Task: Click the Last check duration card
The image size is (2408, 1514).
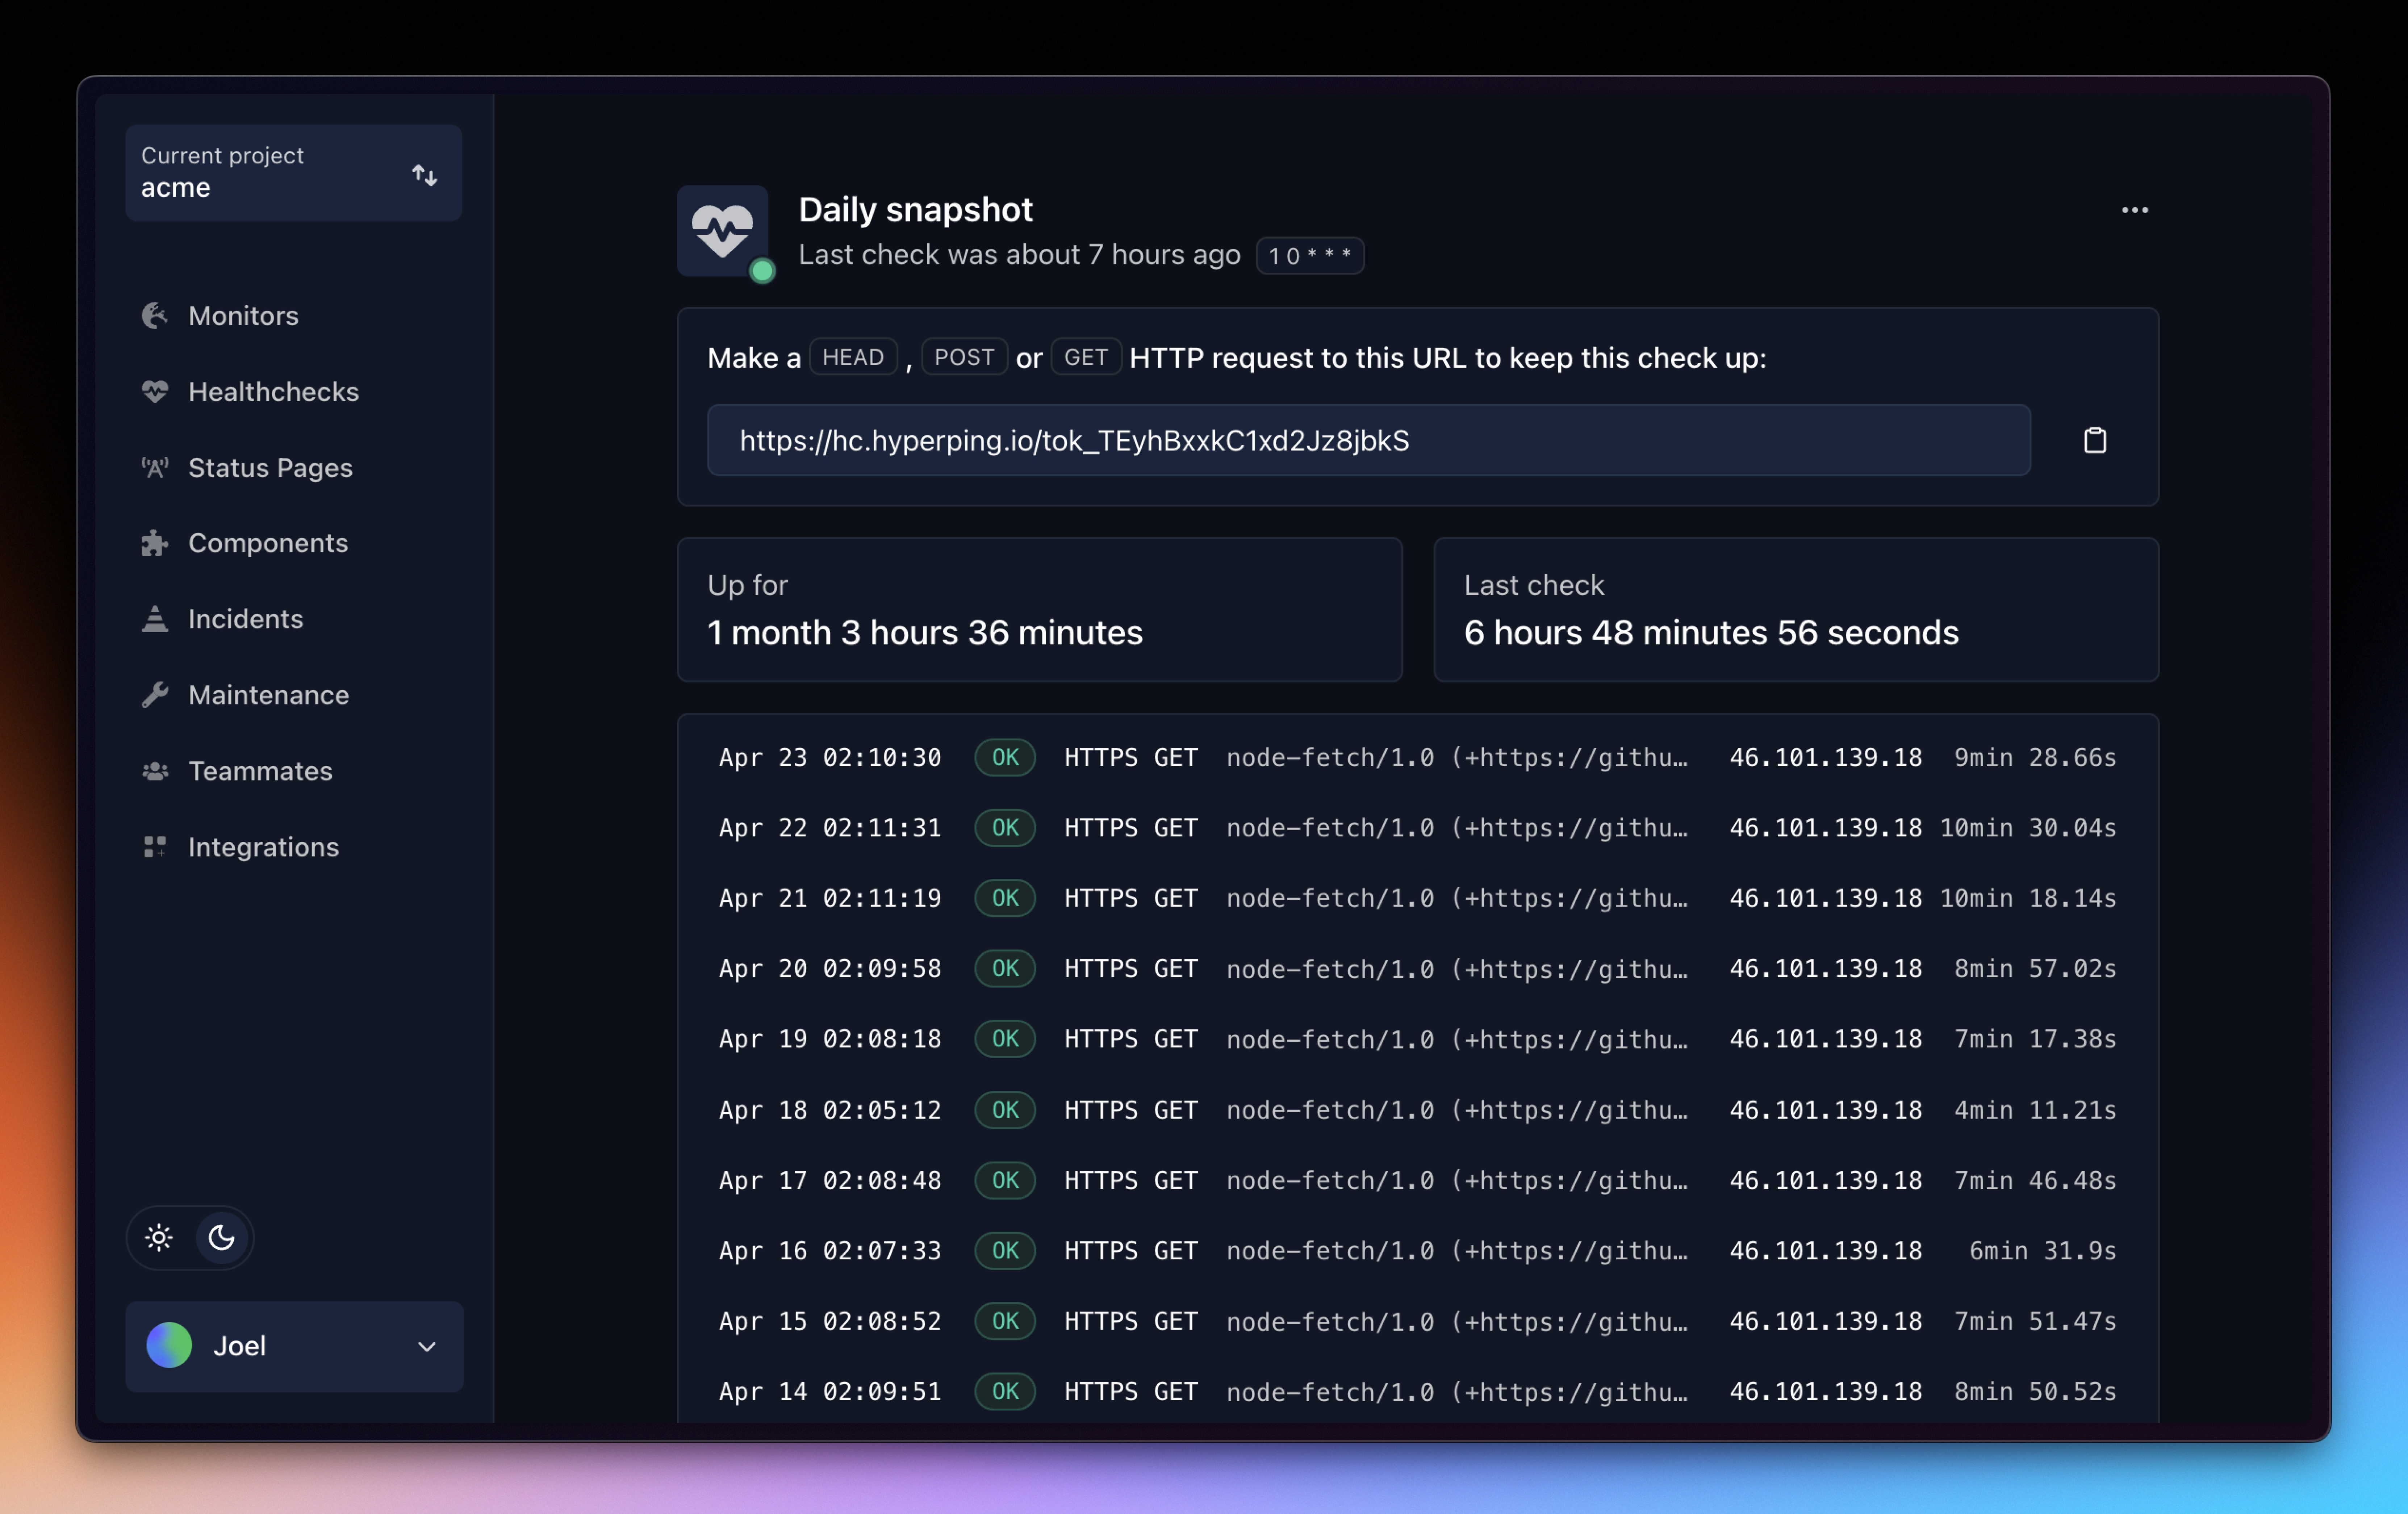Action: click(1796, 610)
